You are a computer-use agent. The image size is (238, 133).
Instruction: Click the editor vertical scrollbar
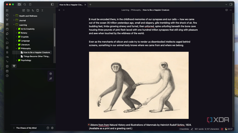click(x=233, y=38)
